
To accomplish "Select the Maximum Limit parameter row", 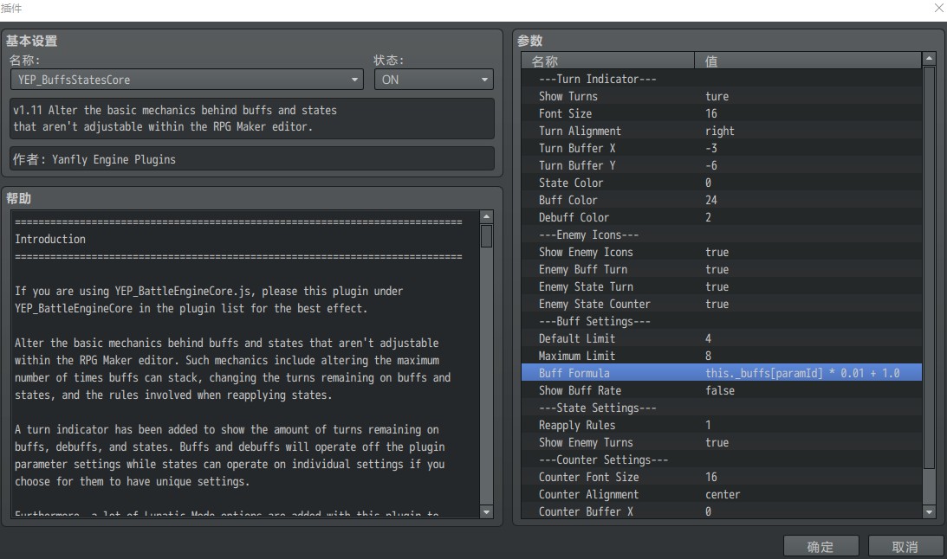I will click(x=722, y=357).
